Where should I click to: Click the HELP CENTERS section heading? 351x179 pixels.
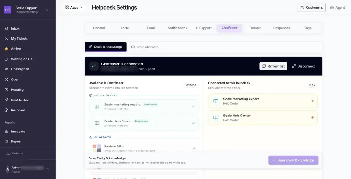pyautogui.click(x=106, y=95)
